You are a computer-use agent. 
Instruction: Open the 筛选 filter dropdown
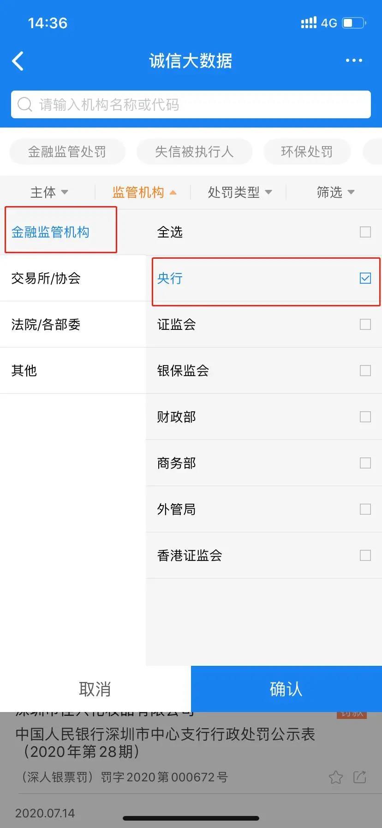point(335,192)
